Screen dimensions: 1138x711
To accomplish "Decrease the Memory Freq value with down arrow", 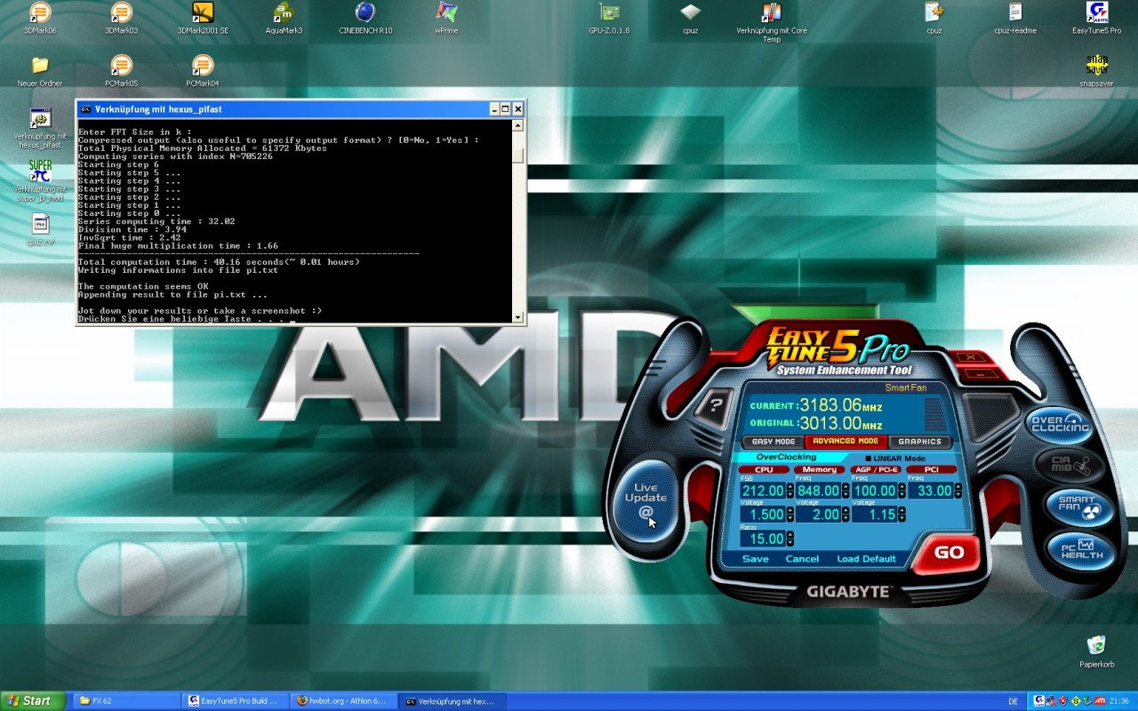I will tap(845, 495).
